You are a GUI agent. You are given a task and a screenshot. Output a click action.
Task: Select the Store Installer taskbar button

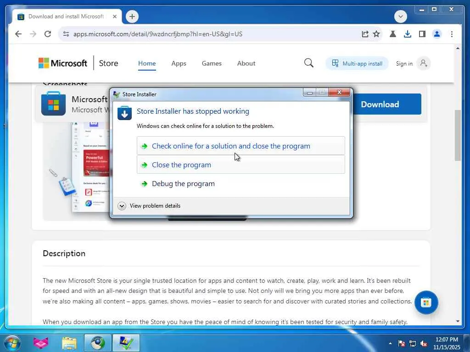[x=126, y=343]
